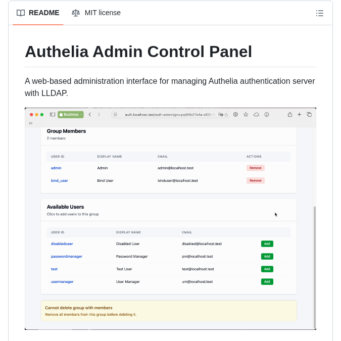The height and width of the screenshot is (341, 341).
Task: Click the sidebar toggle icon in browser
Action: click(x=53, y=114)
